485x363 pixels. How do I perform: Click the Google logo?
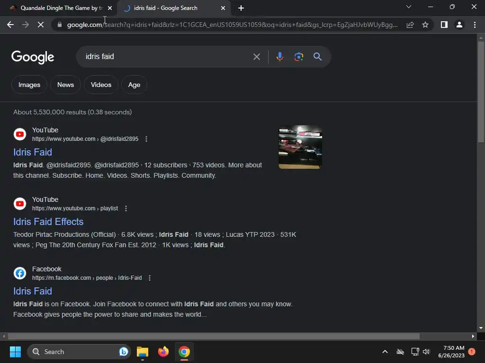click(x=33, y=57)
